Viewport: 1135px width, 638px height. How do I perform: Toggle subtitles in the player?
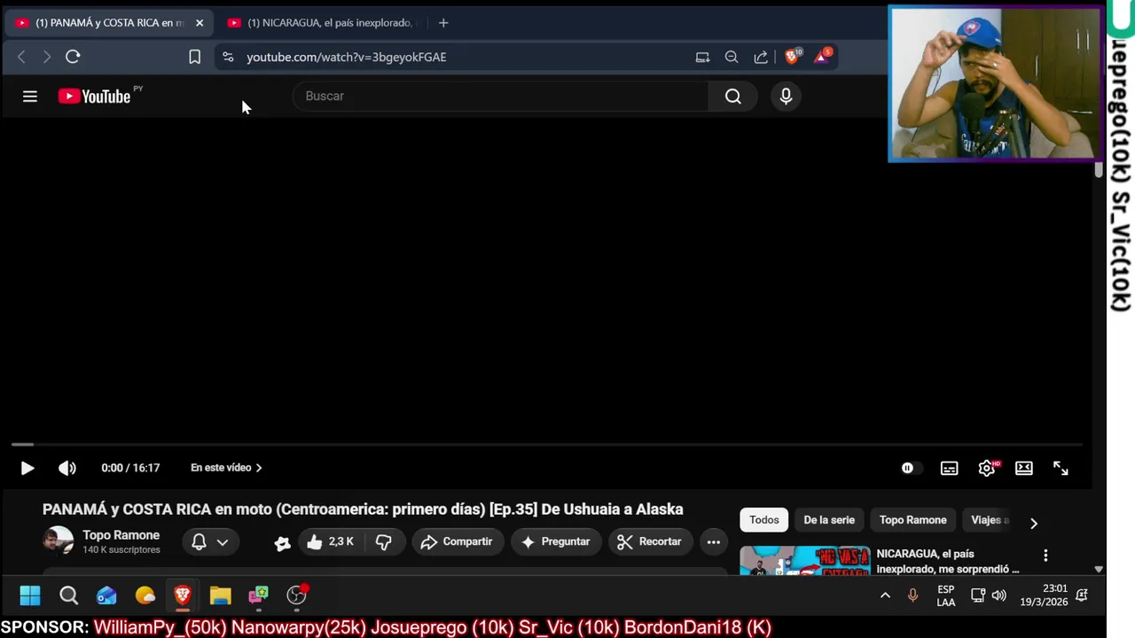point(949,468)
